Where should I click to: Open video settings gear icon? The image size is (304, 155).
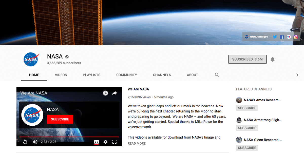click(105, 142)
